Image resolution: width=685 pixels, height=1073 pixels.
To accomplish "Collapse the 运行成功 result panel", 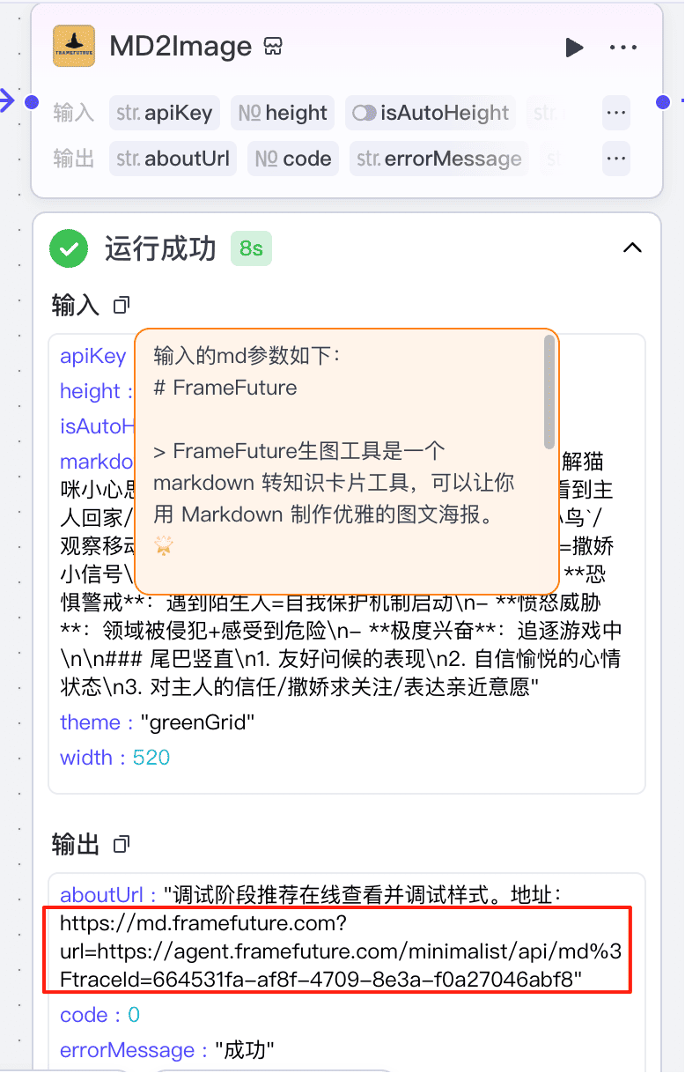I will 632,248.
